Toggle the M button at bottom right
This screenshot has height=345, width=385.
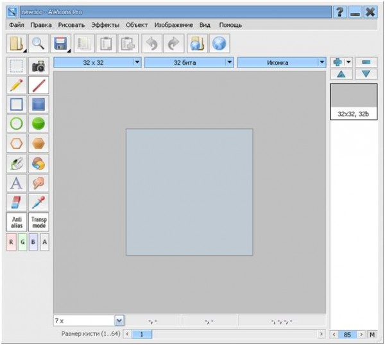point(372,335)
